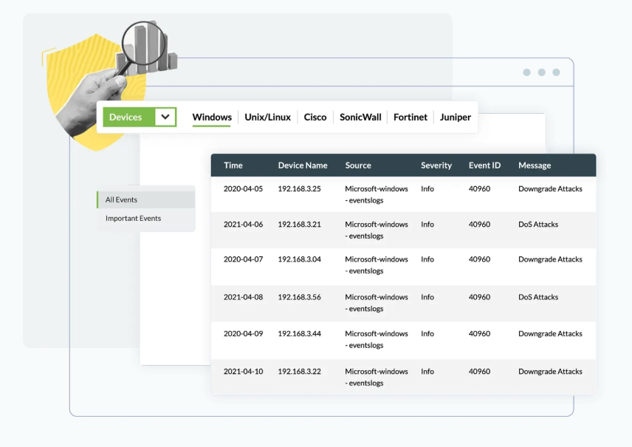Select the date 2021-04-06
The width and height of the screenshot is (632, 447).
point(243,225)
